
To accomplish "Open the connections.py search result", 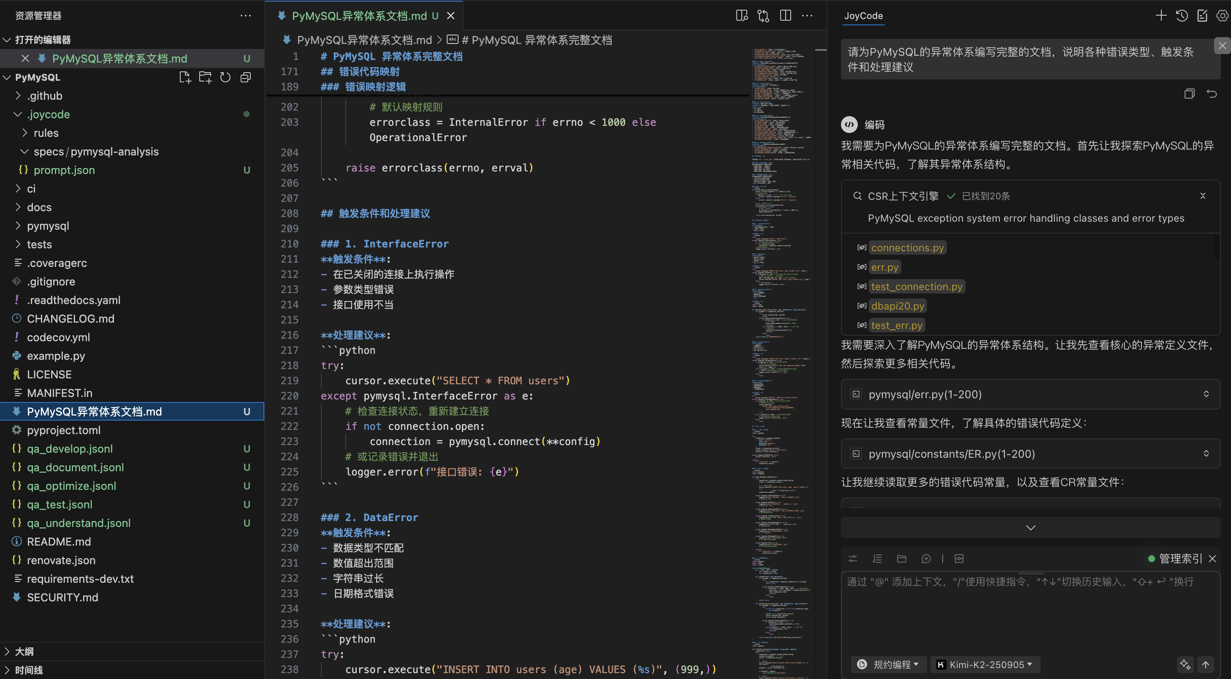I will pyautogui.click(x=907, y=248).
